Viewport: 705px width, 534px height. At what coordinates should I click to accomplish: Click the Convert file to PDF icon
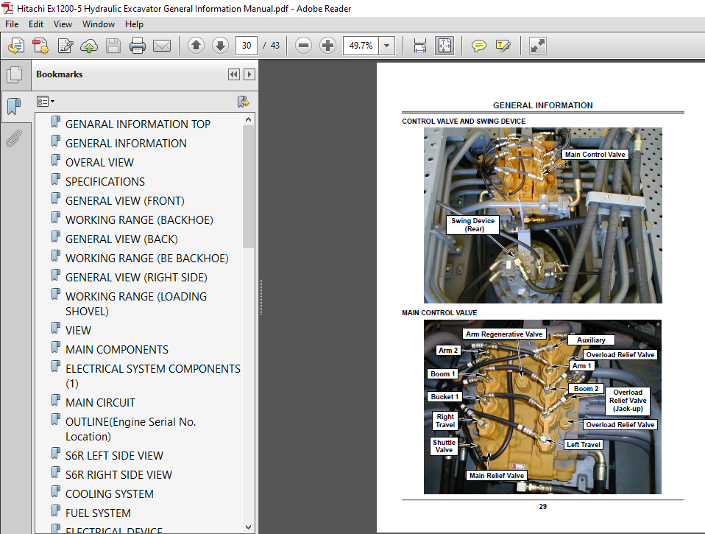40,46
